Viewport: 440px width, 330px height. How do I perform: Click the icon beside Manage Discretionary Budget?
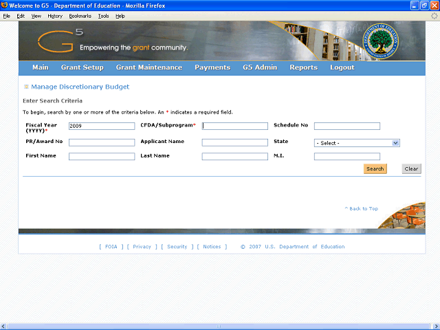[26, 87]
